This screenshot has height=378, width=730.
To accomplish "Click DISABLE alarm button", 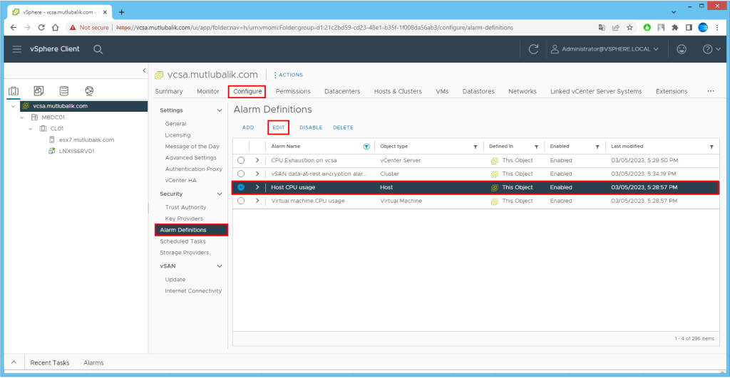I will [311, 127].
